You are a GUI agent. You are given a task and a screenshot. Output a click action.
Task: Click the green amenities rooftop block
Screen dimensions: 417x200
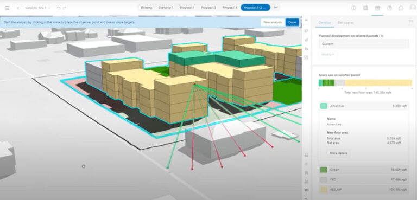point(217,59)
